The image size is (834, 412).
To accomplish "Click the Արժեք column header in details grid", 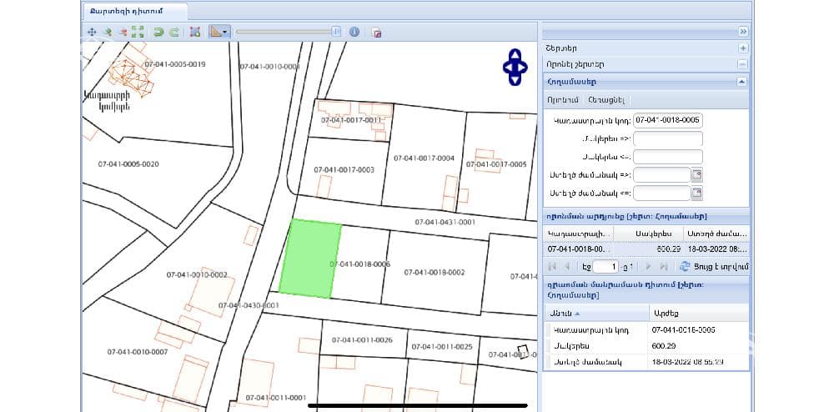I will click(698, 314).
